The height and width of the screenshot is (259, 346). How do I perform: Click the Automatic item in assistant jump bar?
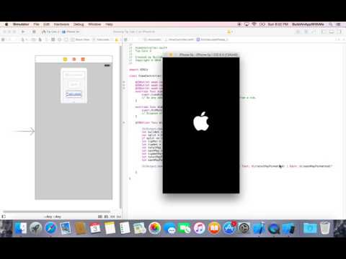(153, 40)
